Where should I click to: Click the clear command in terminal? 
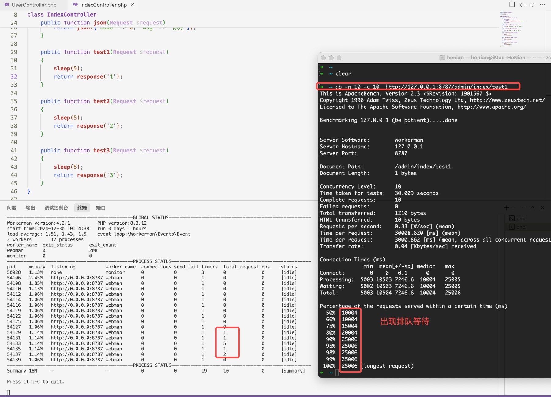click(343, 73)
